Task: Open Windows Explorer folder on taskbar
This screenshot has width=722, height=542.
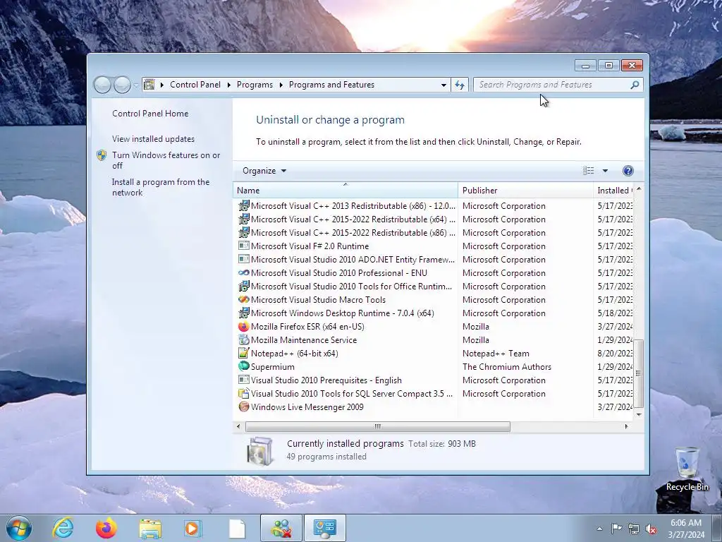Action: pyautogui.click(x=150, y=529)
